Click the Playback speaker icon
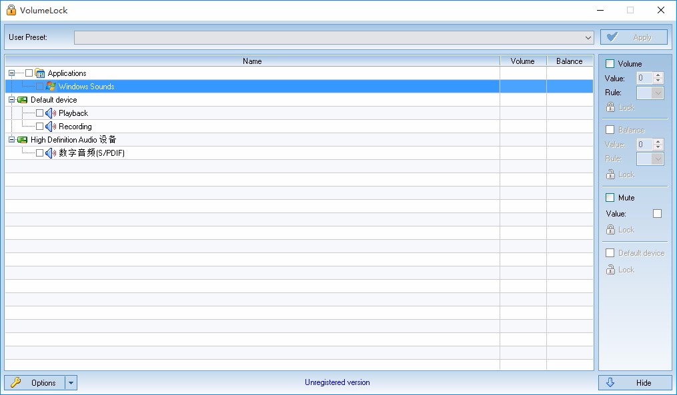Viewport: 677px width, 395px height. [x=50, y=113]
